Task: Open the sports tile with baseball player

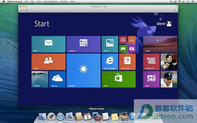Action: [169, 79]
